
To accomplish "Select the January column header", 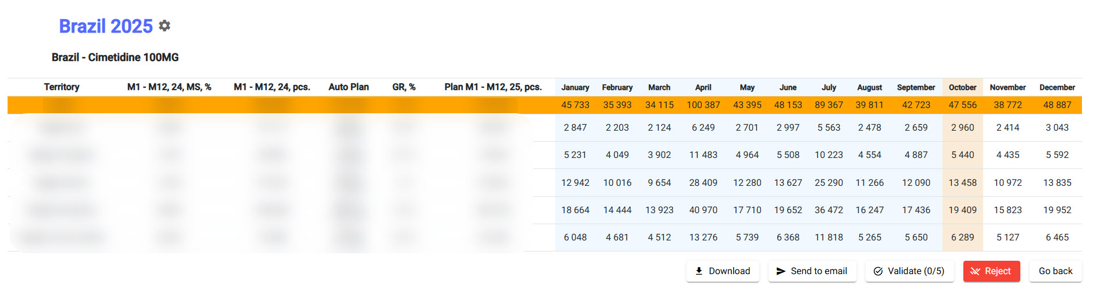I will 575,87.
